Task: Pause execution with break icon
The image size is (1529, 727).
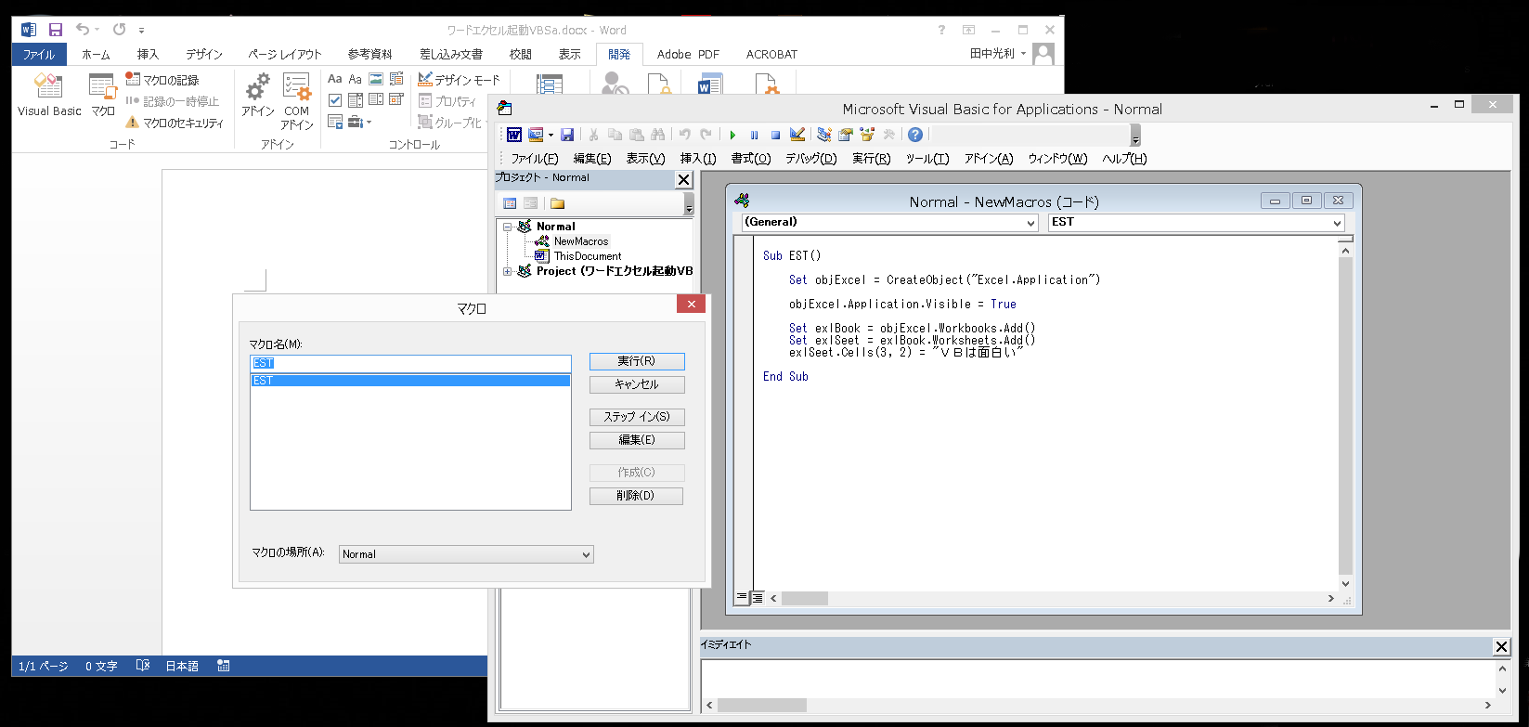Action: point(754,135)
